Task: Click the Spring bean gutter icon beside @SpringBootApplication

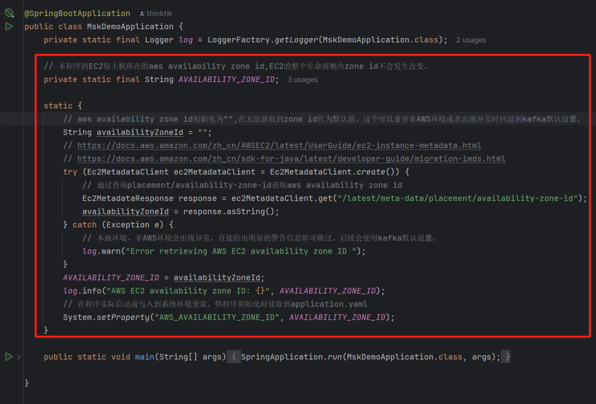Action: 9,13
